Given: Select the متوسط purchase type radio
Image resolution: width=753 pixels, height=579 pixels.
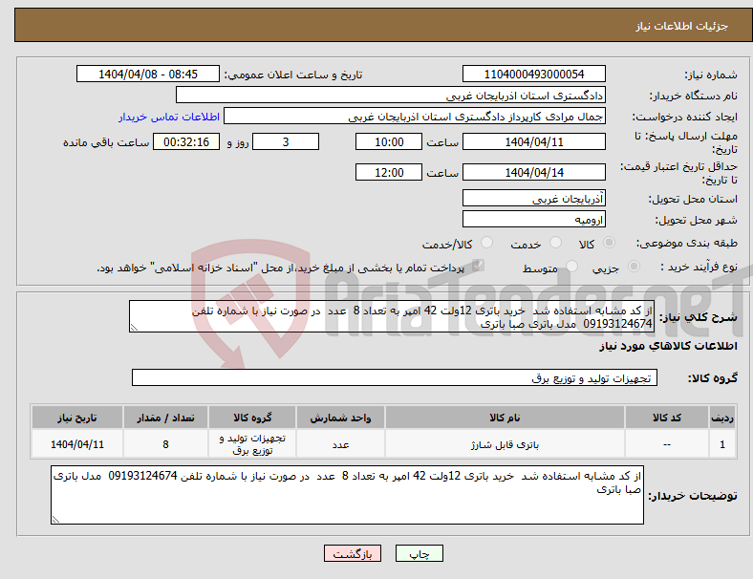Looking at the screenshot, I should pyautogui.click(x=571, y=266).
